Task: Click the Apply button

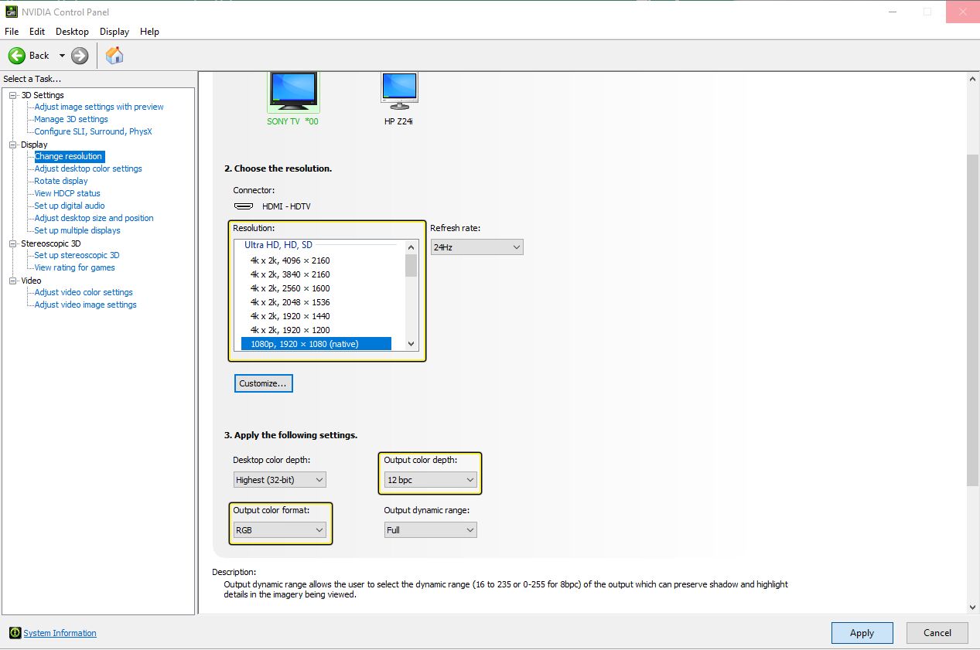Action: click(862, 632)
